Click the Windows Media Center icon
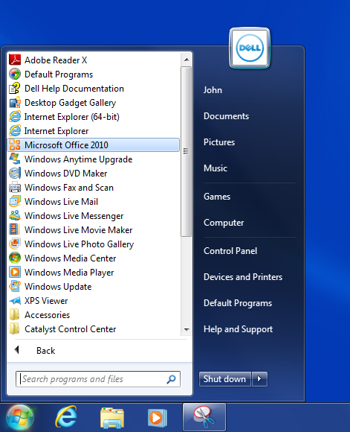This screenshot has height=432, width=350. [x=15, y=258]
